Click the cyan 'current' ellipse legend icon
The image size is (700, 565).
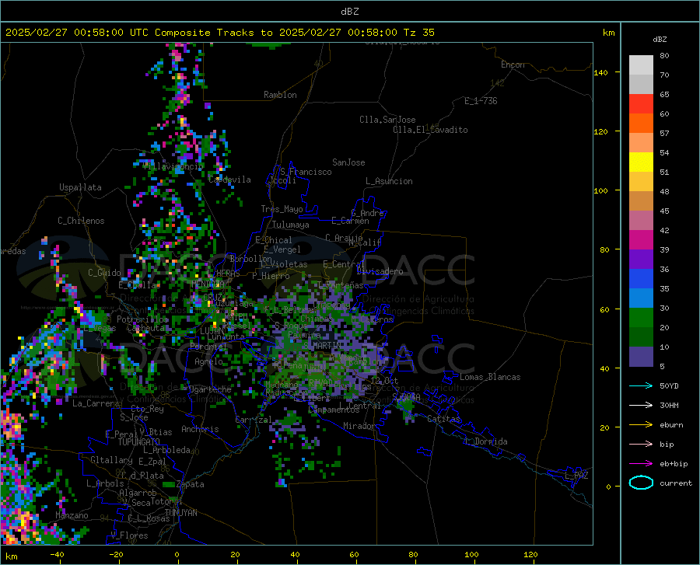click(x=641, y=483)
